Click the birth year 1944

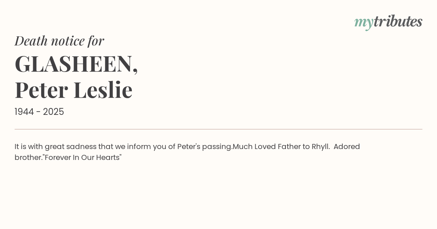[x=24, y=112]
